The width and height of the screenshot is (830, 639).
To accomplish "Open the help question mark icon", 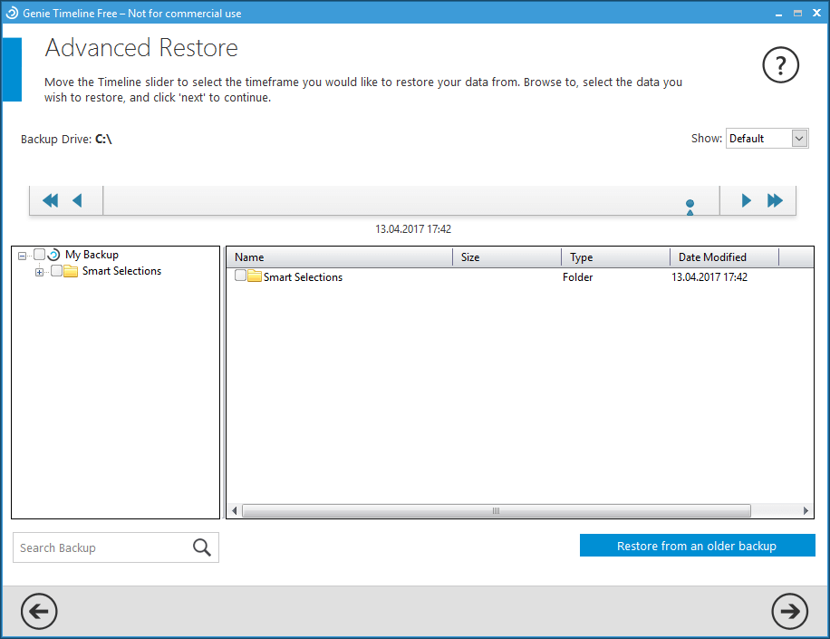I will click(x=781, y=65).
